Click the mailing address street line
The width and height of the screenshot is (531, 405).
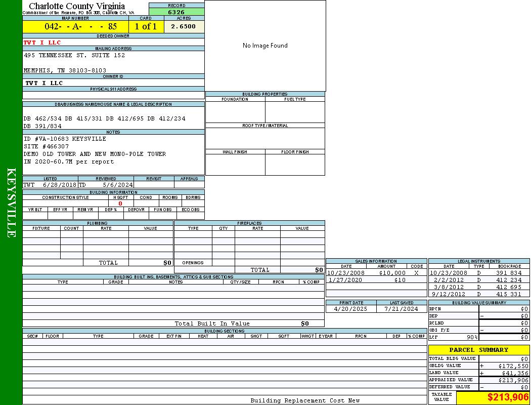click(x=74, y=55)
